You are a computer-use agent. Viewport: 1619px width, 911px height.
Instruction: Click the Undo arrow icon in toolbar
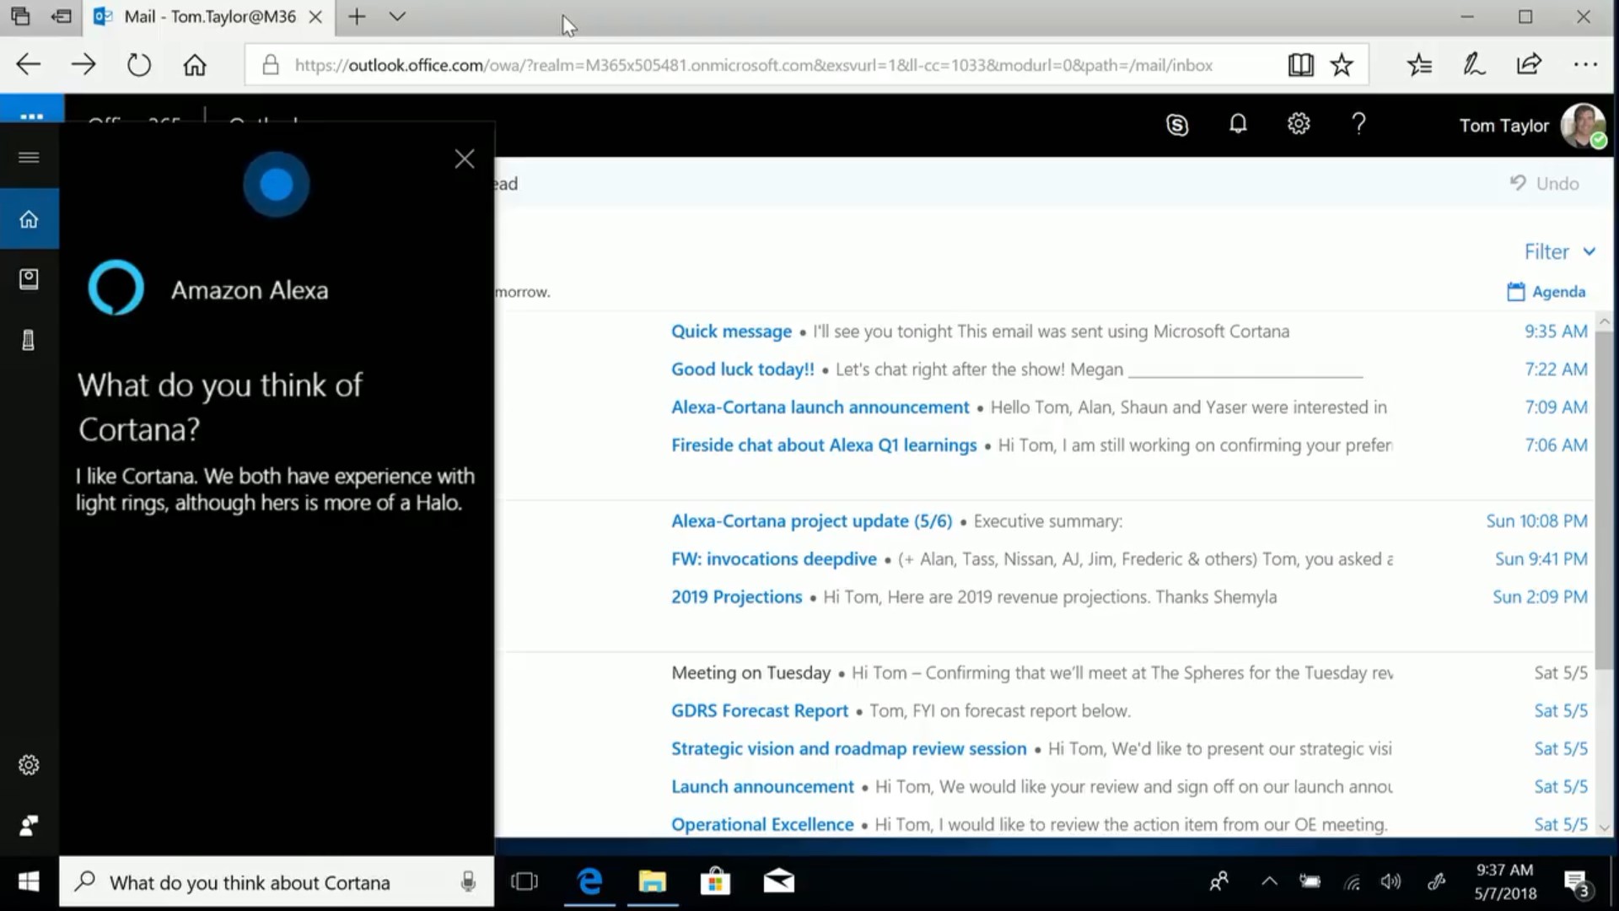pos(1518,182)
